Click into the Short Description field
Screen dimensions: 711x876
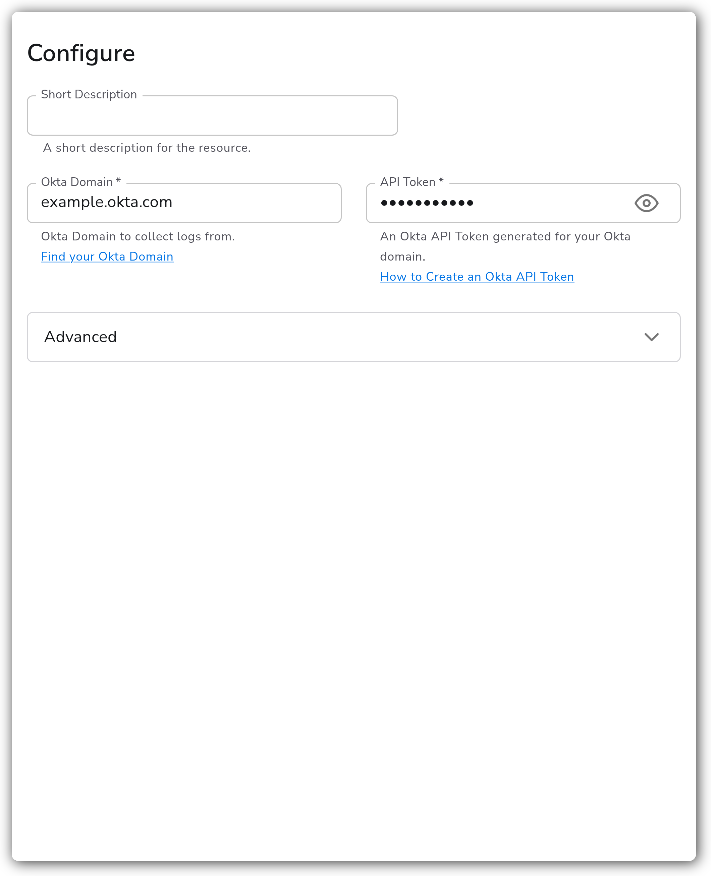point(212,116)
